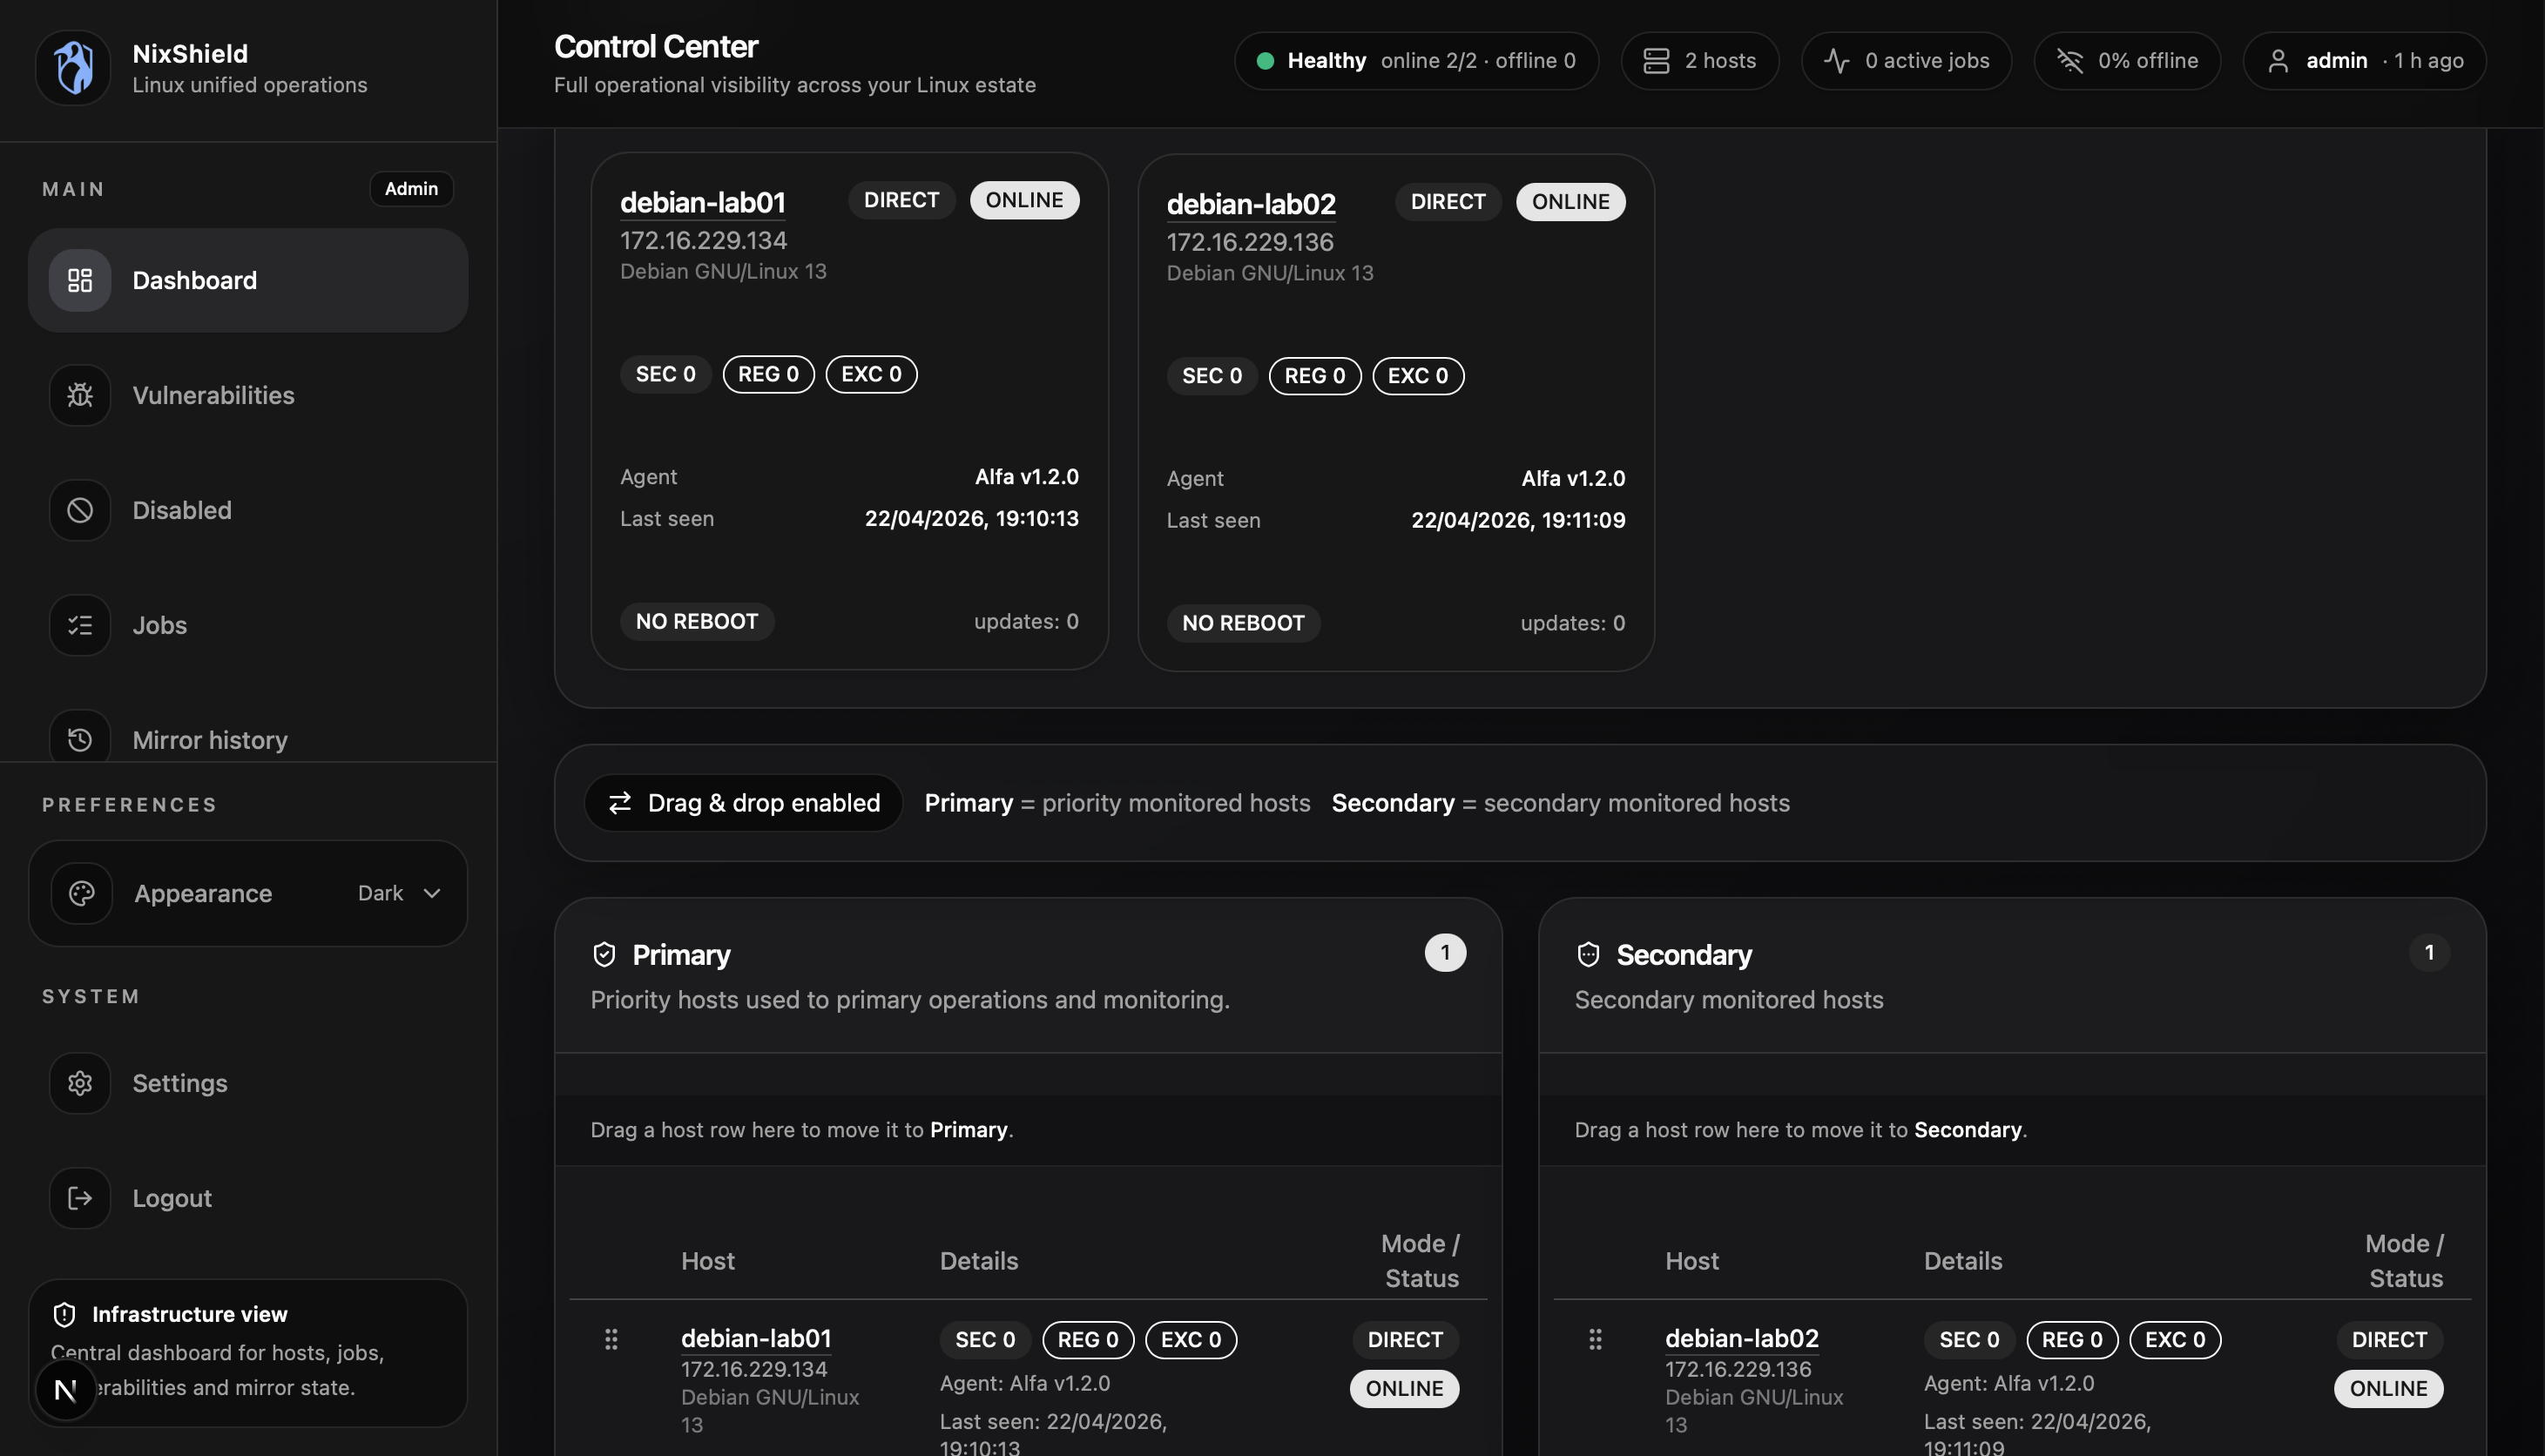Image resolution: width=2545 pixels, height=1456 pixels.
Task: Click the Primary shield-check icon
Action: tap(604, 955)
